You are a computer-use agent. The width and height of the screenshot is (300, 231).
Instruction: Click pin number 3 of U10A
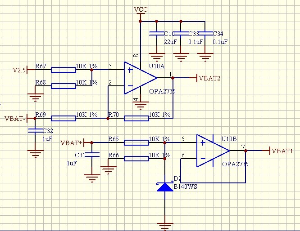[110, 66]
